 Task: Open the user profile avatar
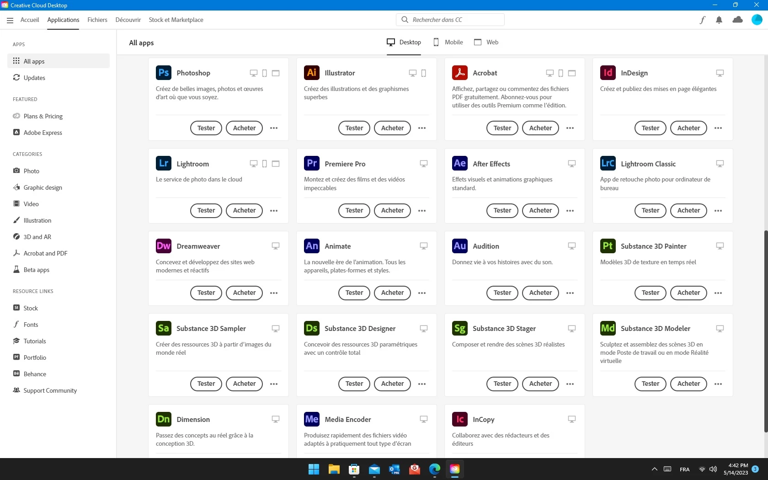757,20
